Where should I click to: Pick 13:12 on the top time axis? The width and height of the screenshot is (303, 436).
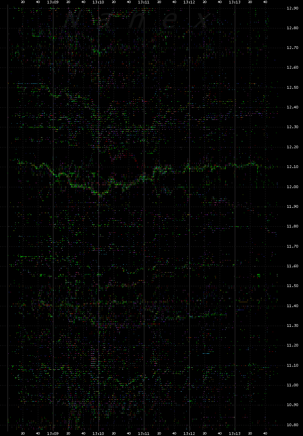click(189, 2)
